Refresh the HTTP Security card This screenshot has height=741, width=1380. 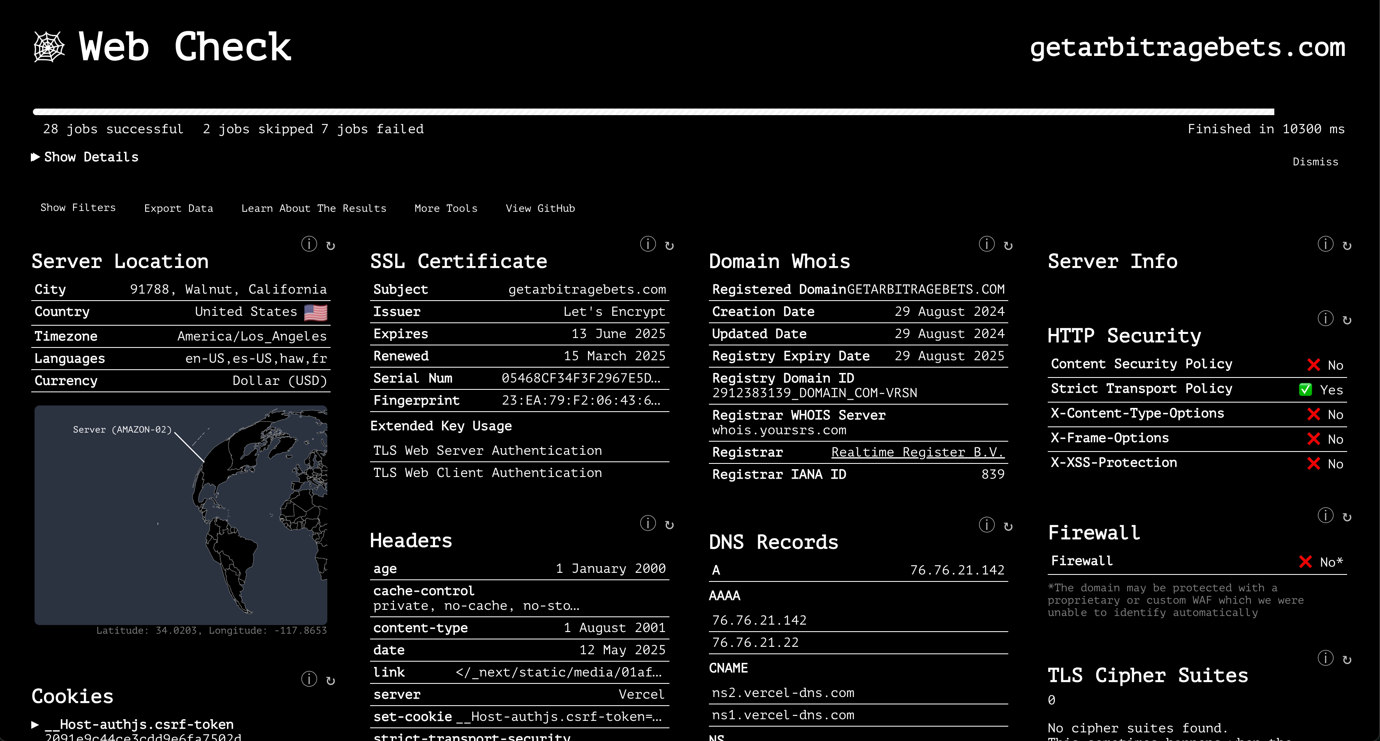1347,320
